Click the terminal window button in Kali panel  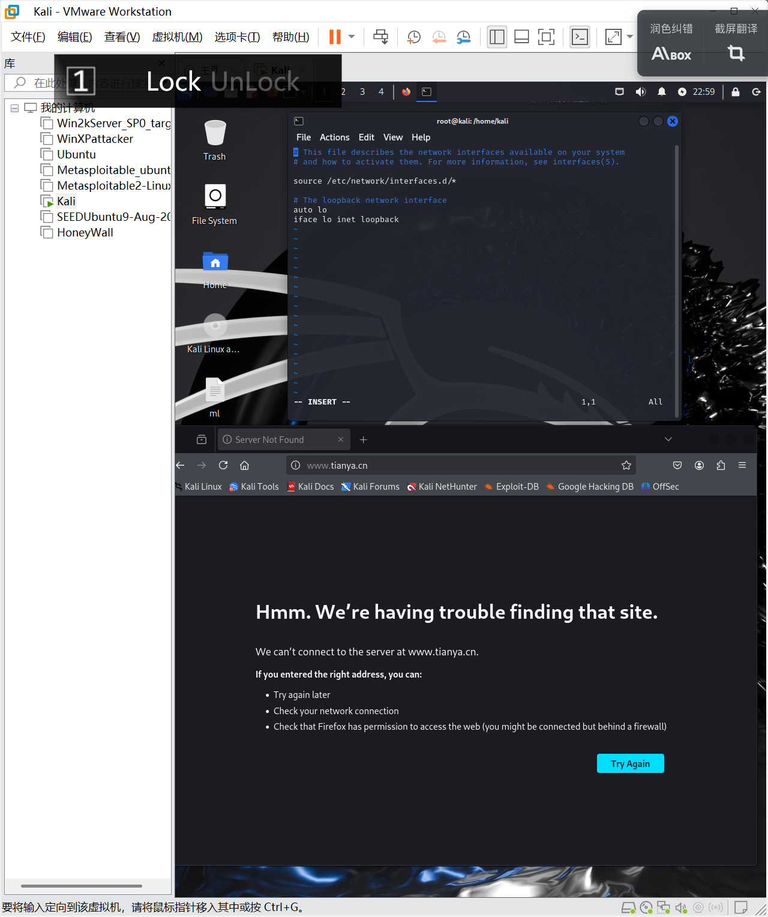click(x=427, y=92)
